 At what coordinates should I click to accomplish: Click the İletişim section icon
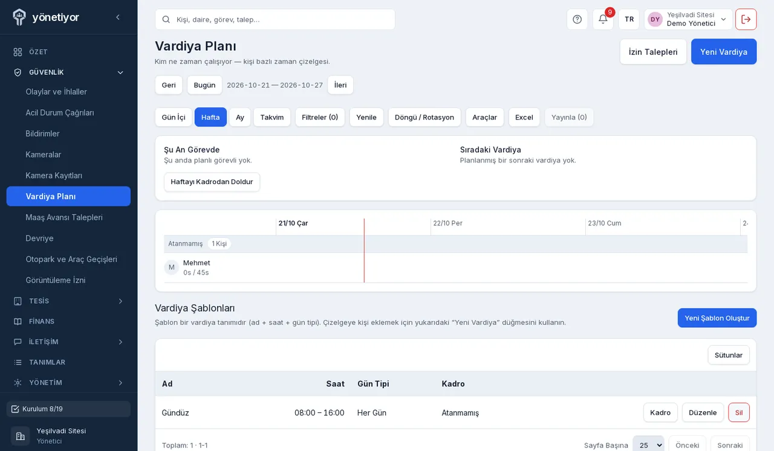(x=18, y=342)
